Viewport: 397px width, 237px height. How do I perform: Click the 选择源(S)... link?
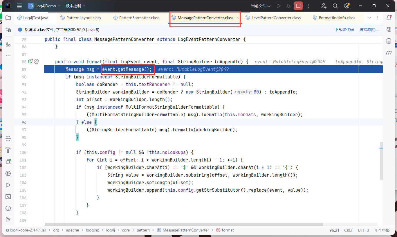[369, 30]
